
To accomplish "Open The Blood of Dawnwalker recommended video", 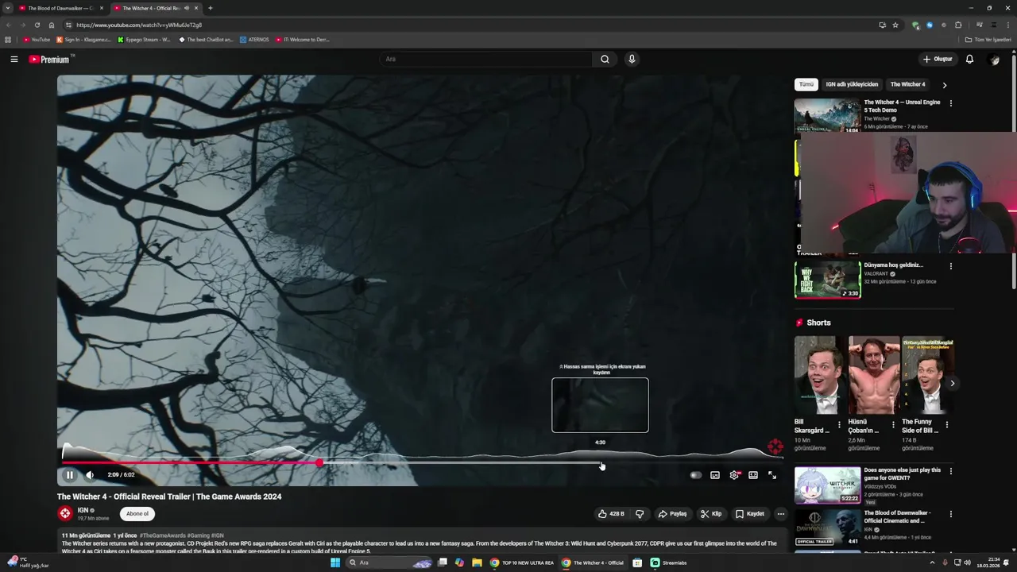I will pos(827,528).
